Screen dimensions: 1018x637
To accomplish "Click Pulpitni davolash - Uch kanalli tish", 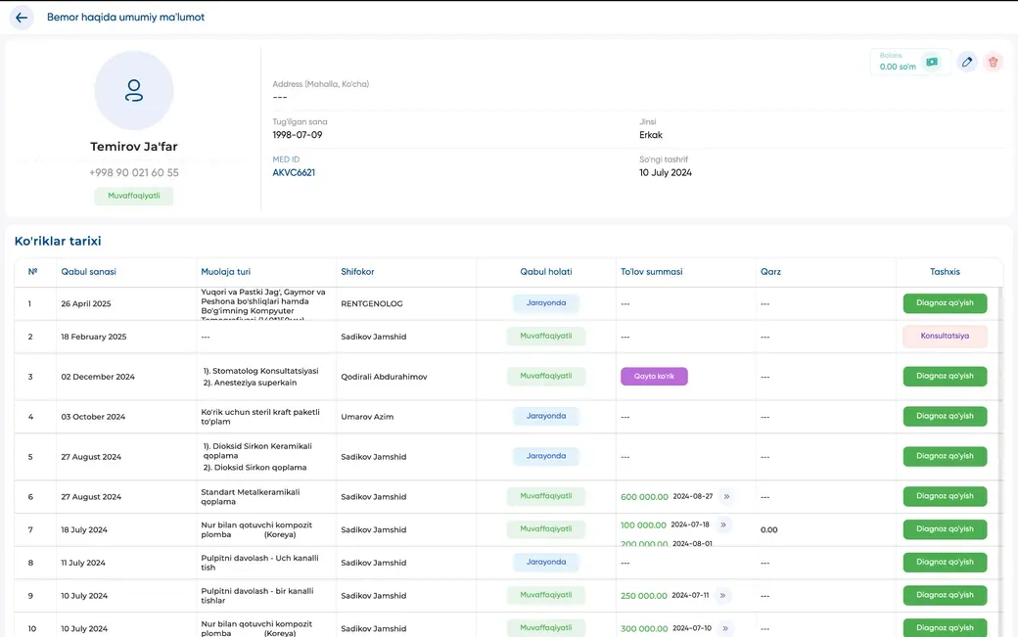I will coord(259,563).
